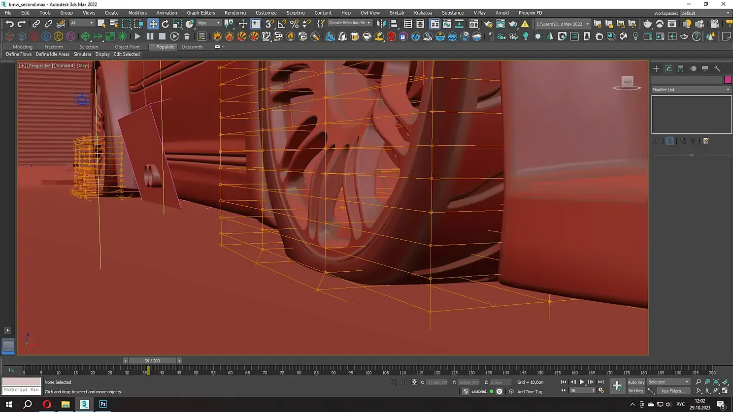
Task: Click the Undo arrow icon
Action: pos(9,24)
